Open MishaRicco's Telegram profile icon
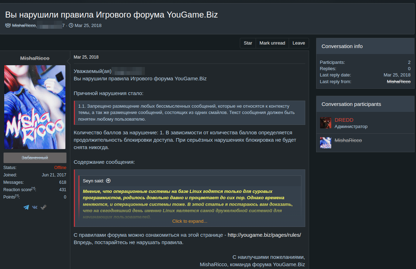Viewport: 416px width, 269px height. pyautogui.click(x=26, y=207)
